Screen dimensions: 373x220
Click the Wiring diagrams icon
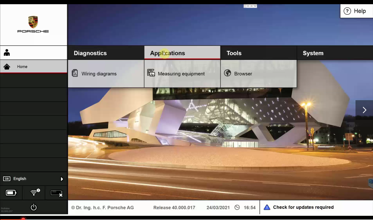pos(75,73)
